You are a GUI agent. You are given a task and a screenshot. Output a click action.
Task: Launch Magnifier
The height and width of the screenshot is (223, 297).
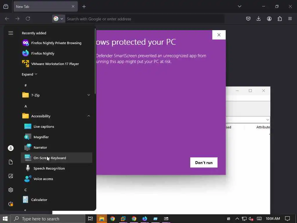coord(57,137)
